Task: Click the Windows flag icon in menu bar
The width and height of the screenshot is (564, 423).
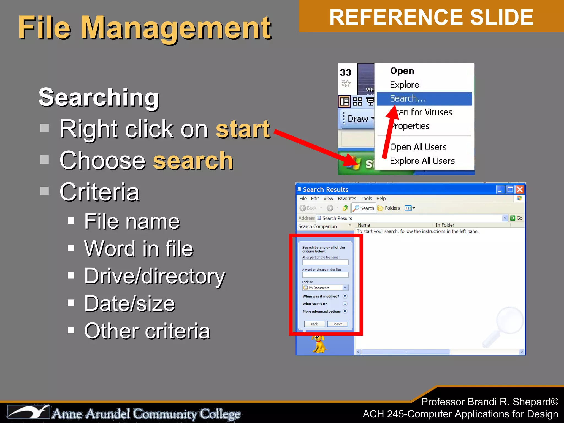Action: [519, 198]
